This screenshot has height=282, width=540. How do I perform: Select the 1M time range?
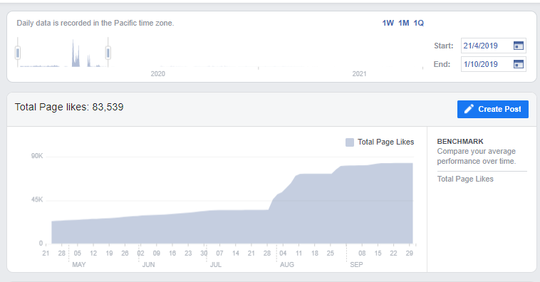(x=404, y=23)
